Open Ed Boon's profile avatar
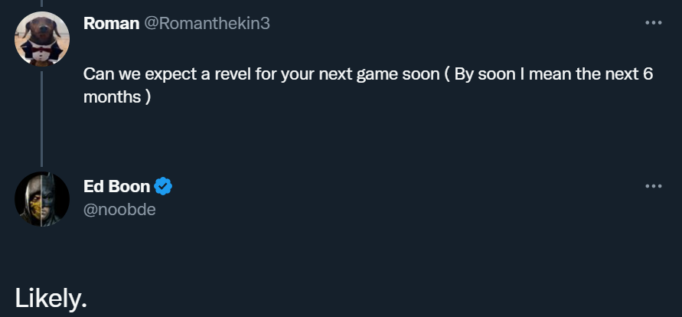The height and width of the screenshot is (317, 682). [42, 199]
